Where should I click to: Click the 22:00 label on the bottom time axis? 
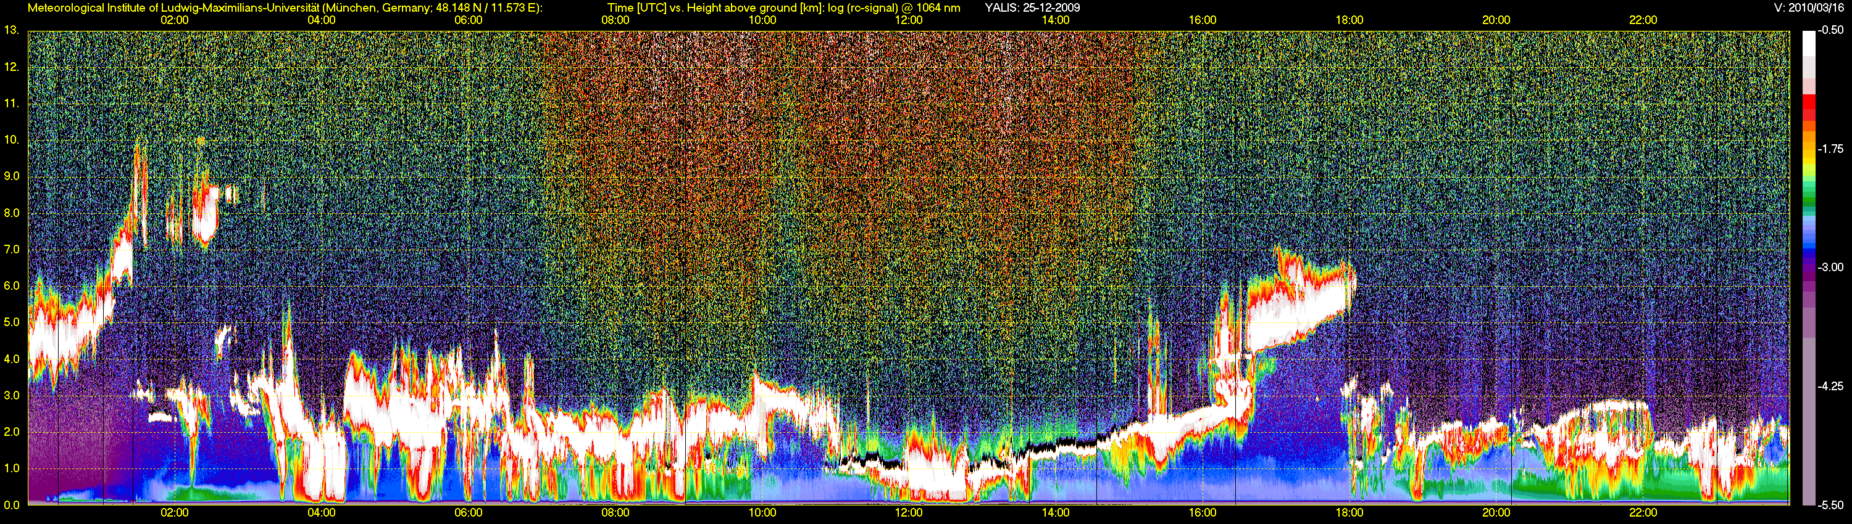click(1643, 512)
